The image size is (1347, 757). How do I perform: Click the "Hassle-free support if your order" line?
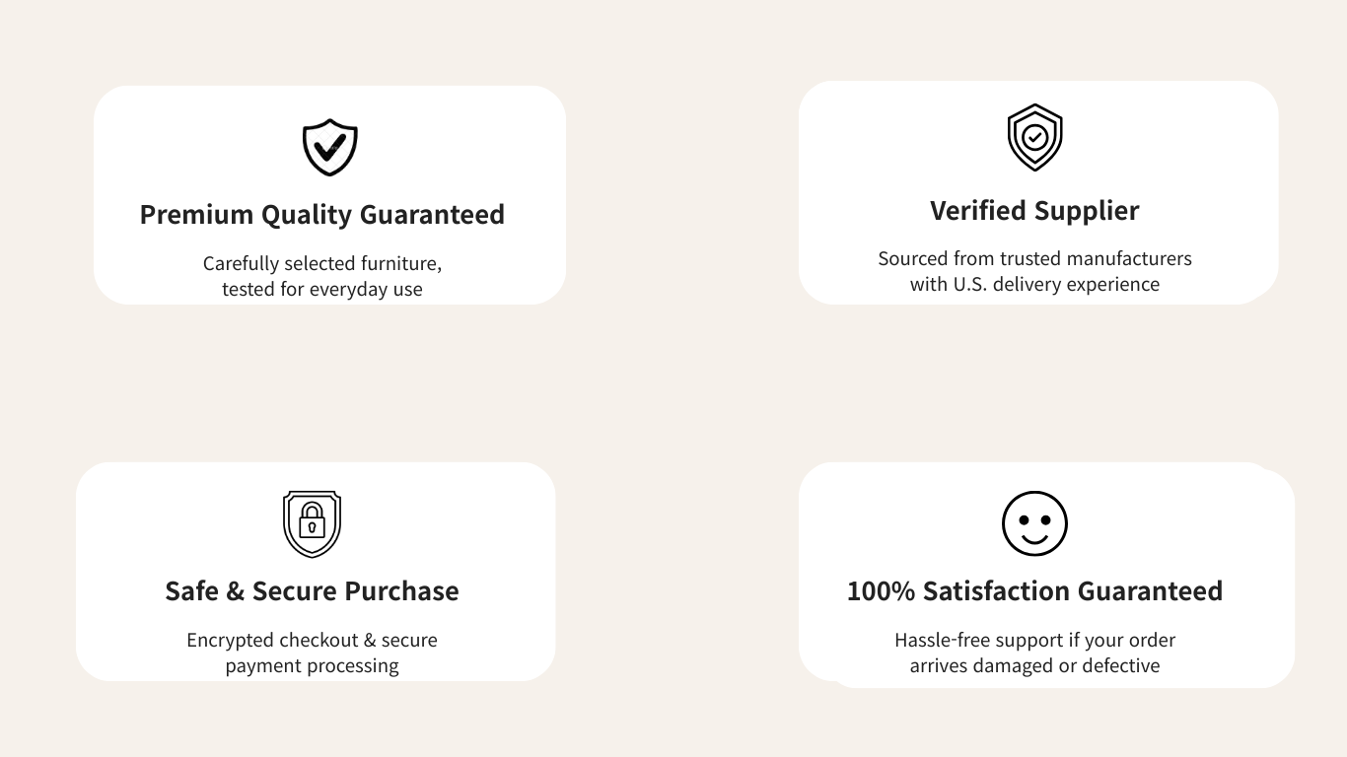[x=1034, y=641]
